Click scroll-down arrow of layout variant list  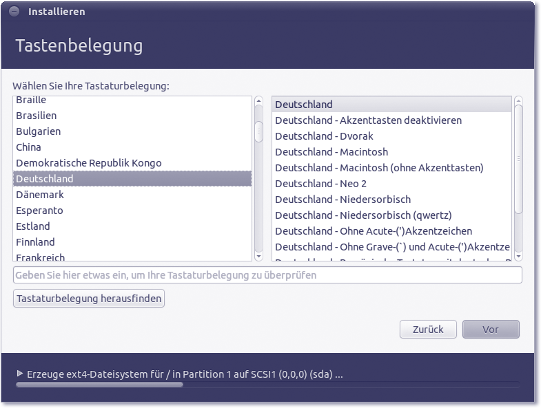pos(518,257)
